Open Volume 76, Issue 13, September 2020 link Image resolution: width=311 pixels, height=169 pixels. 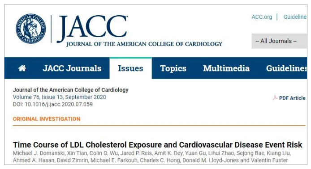click(60, 97)
